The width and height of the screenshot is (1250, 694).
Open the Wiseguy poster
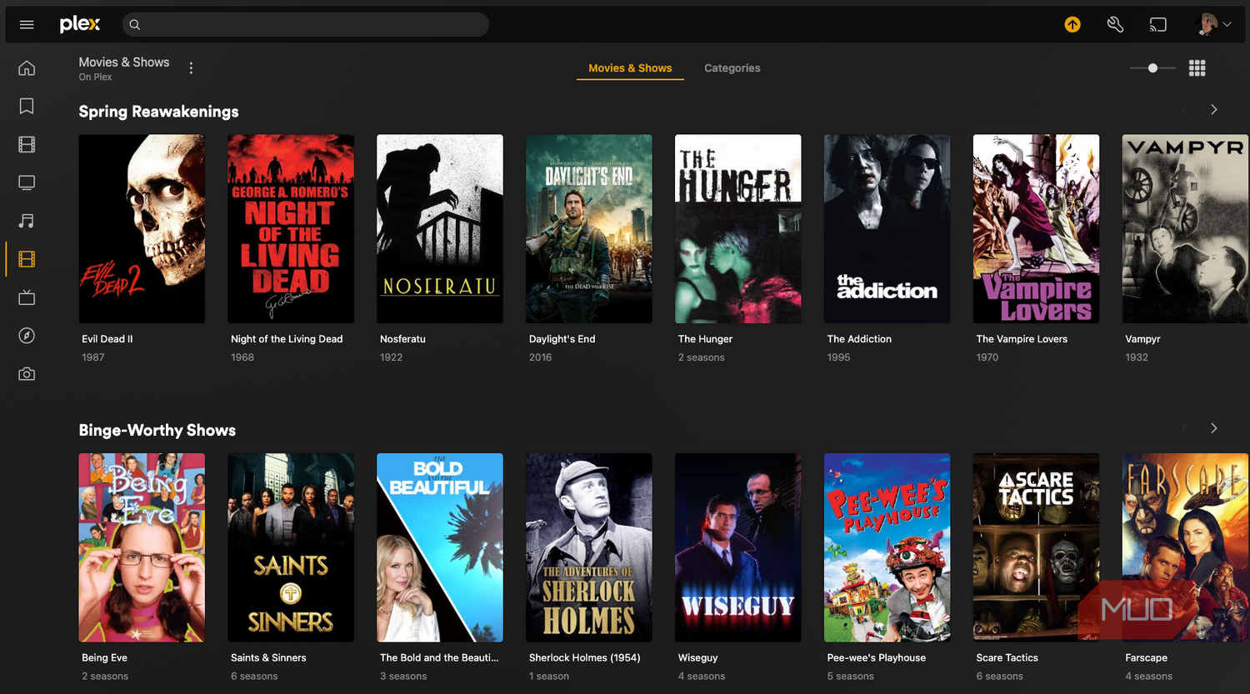click(738, 547)
